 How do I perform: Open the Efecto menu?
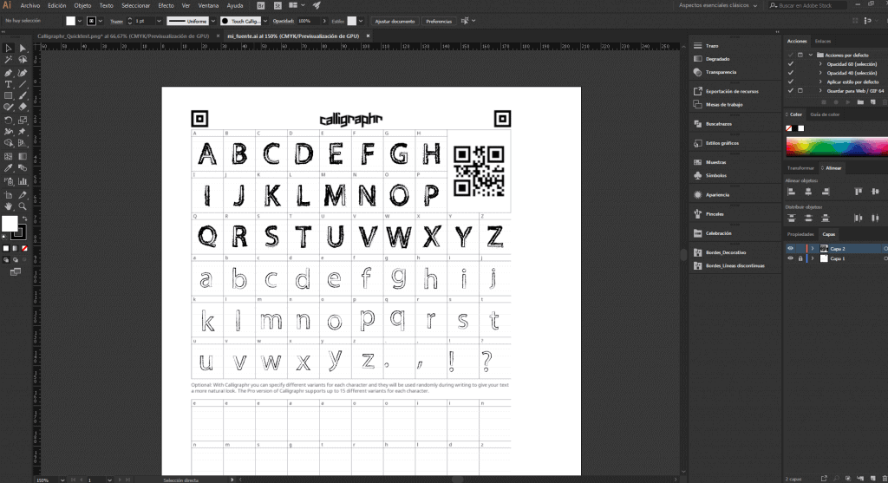(x=166, y=6)
